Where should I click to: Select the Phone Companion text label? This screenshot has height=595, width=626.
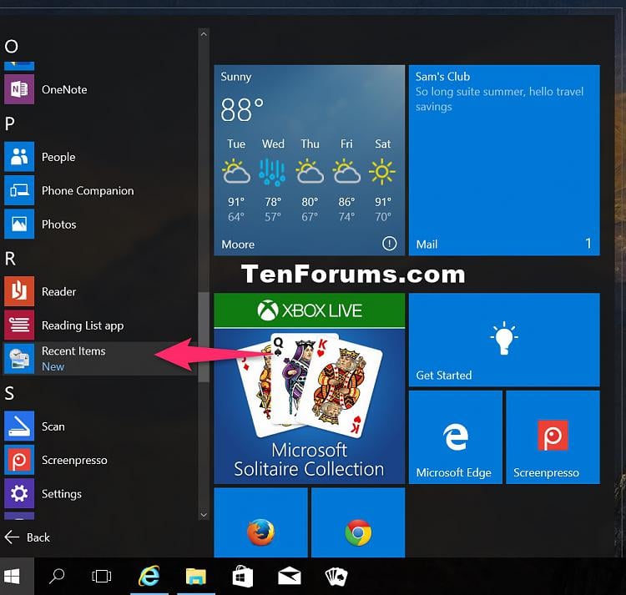(x=88, y=191)
